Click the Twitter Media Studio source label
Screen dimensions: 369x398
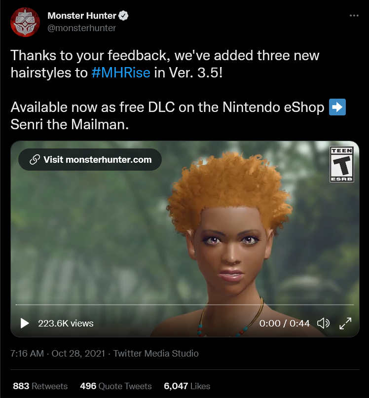coord(156,353)
